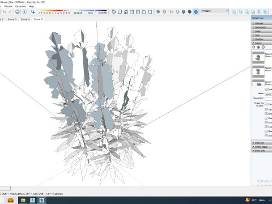Click the Print icon in toolbar
The height and width of the screenshot is (204, 272).
(x=18, y=12)
